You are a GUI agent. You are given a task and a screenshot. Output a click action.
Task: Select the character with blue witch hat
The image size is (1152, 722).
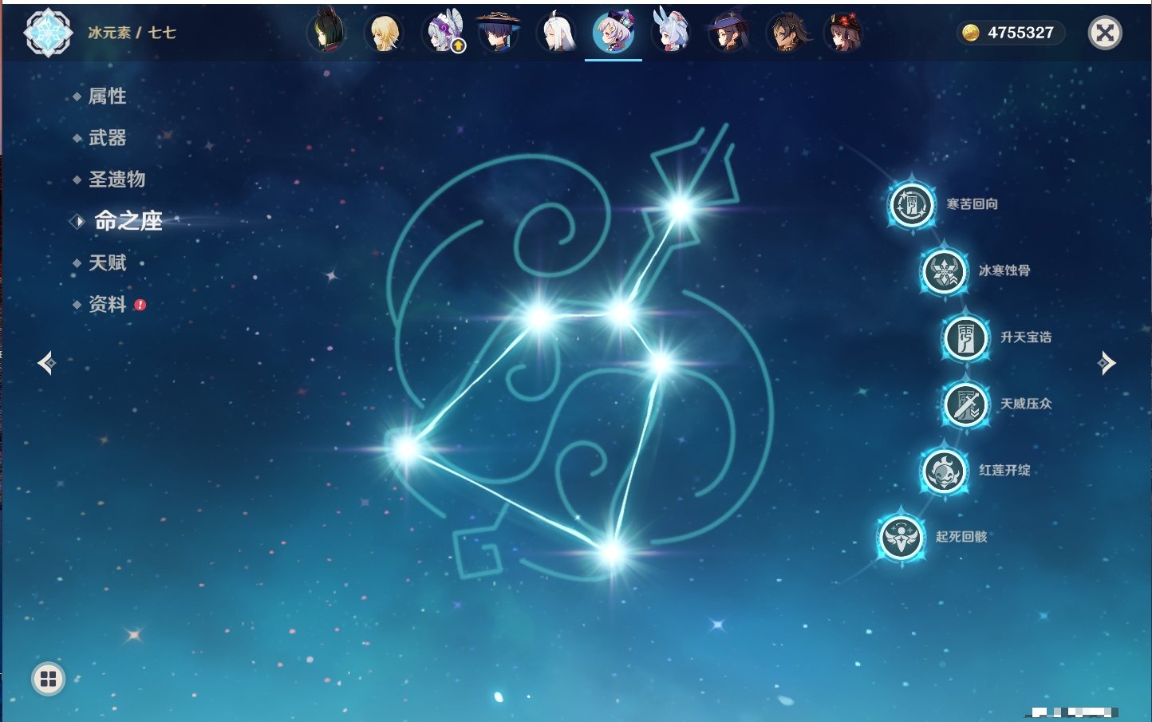pyautogui.click(x=728, y=33)
